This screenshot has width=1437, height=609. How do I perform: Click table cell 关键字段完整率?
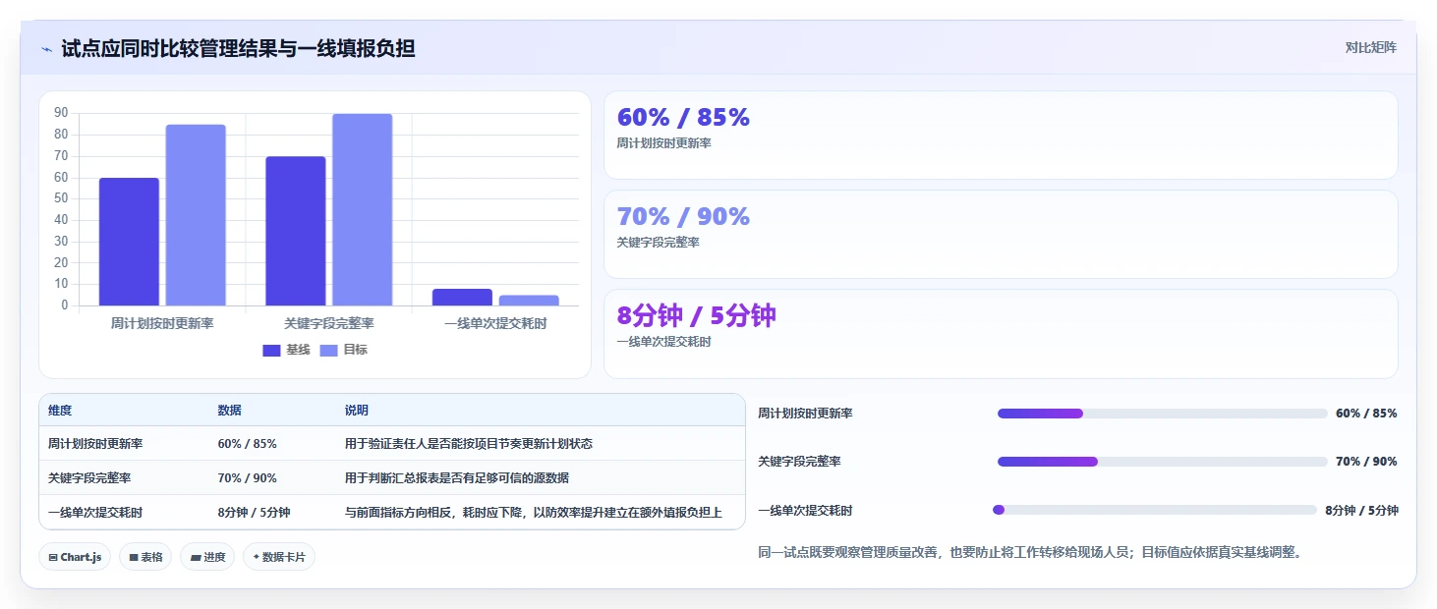[89, 478]
